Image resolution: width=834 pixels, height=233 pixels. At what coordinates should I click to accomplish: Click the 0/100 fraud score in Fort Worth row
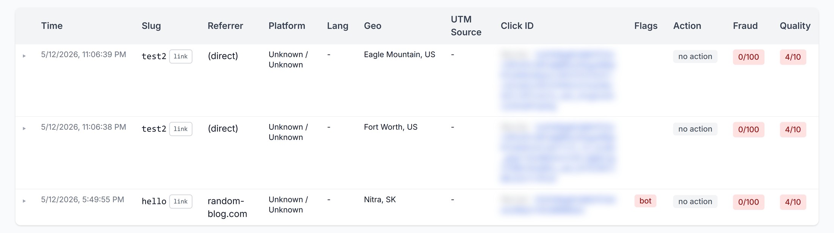748,129
